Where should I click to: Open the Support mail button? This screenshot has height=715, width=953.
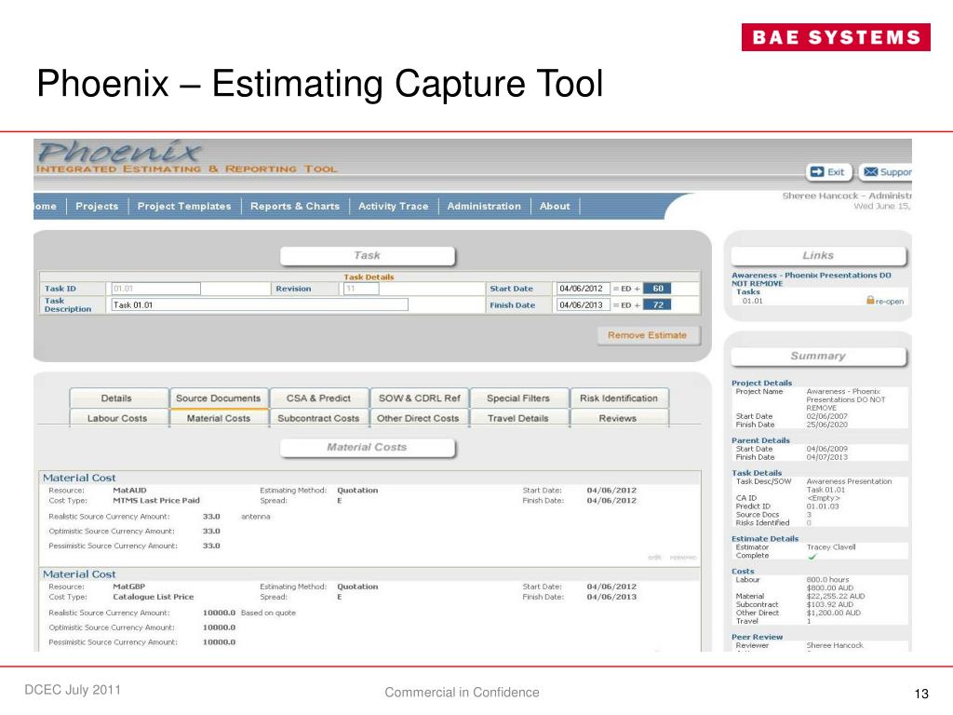coord(886,172)
